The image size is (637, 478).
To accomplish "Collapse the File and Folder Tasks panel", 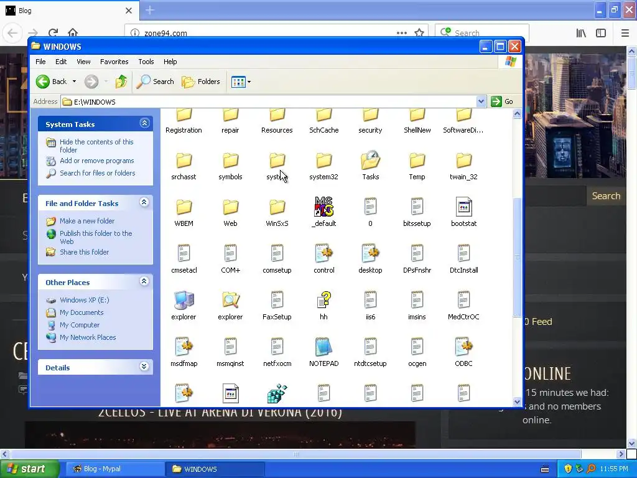I will (x=144, y=202).
